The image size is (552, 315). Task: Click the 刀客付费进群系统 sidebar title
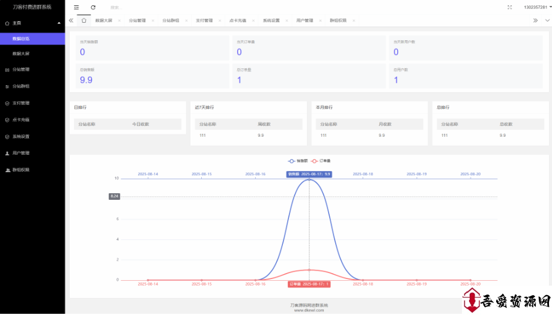(32, 7)
